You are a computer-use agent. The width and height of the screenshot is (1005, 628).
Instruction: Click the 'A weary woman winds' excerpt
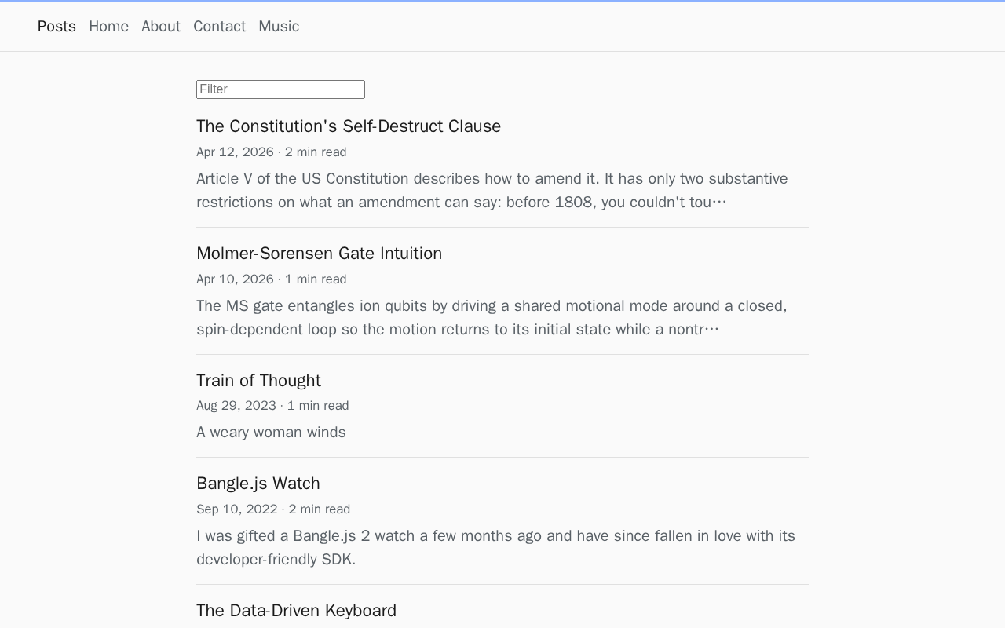(x=271, y=433)
